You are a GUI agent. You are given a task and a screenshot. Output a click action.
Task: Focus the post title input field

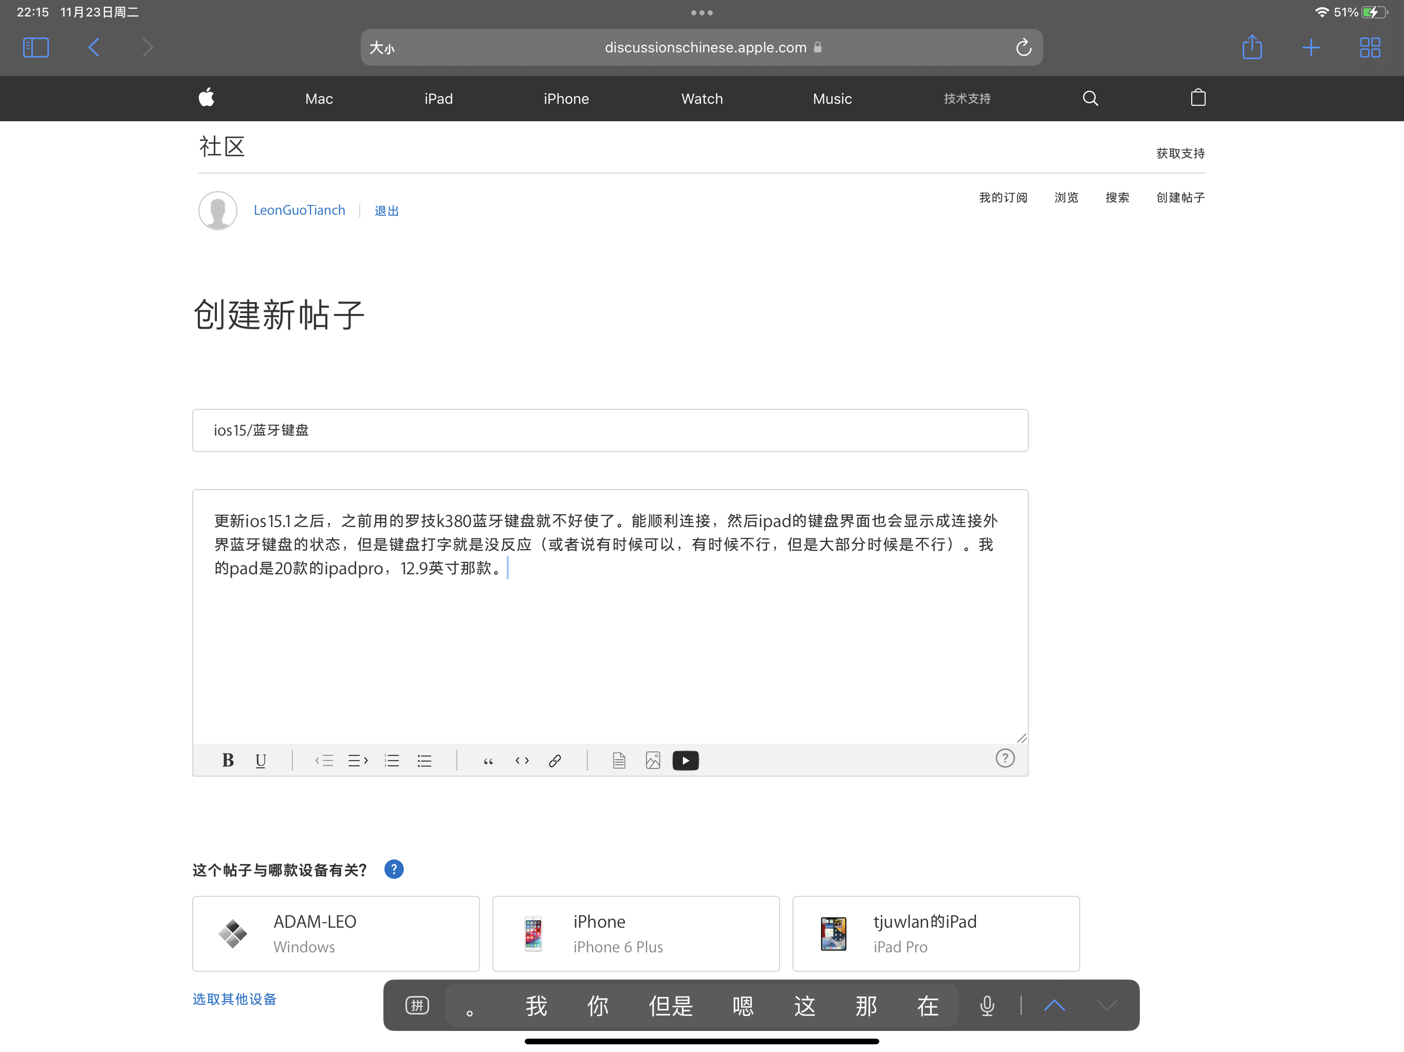[609, 430]
